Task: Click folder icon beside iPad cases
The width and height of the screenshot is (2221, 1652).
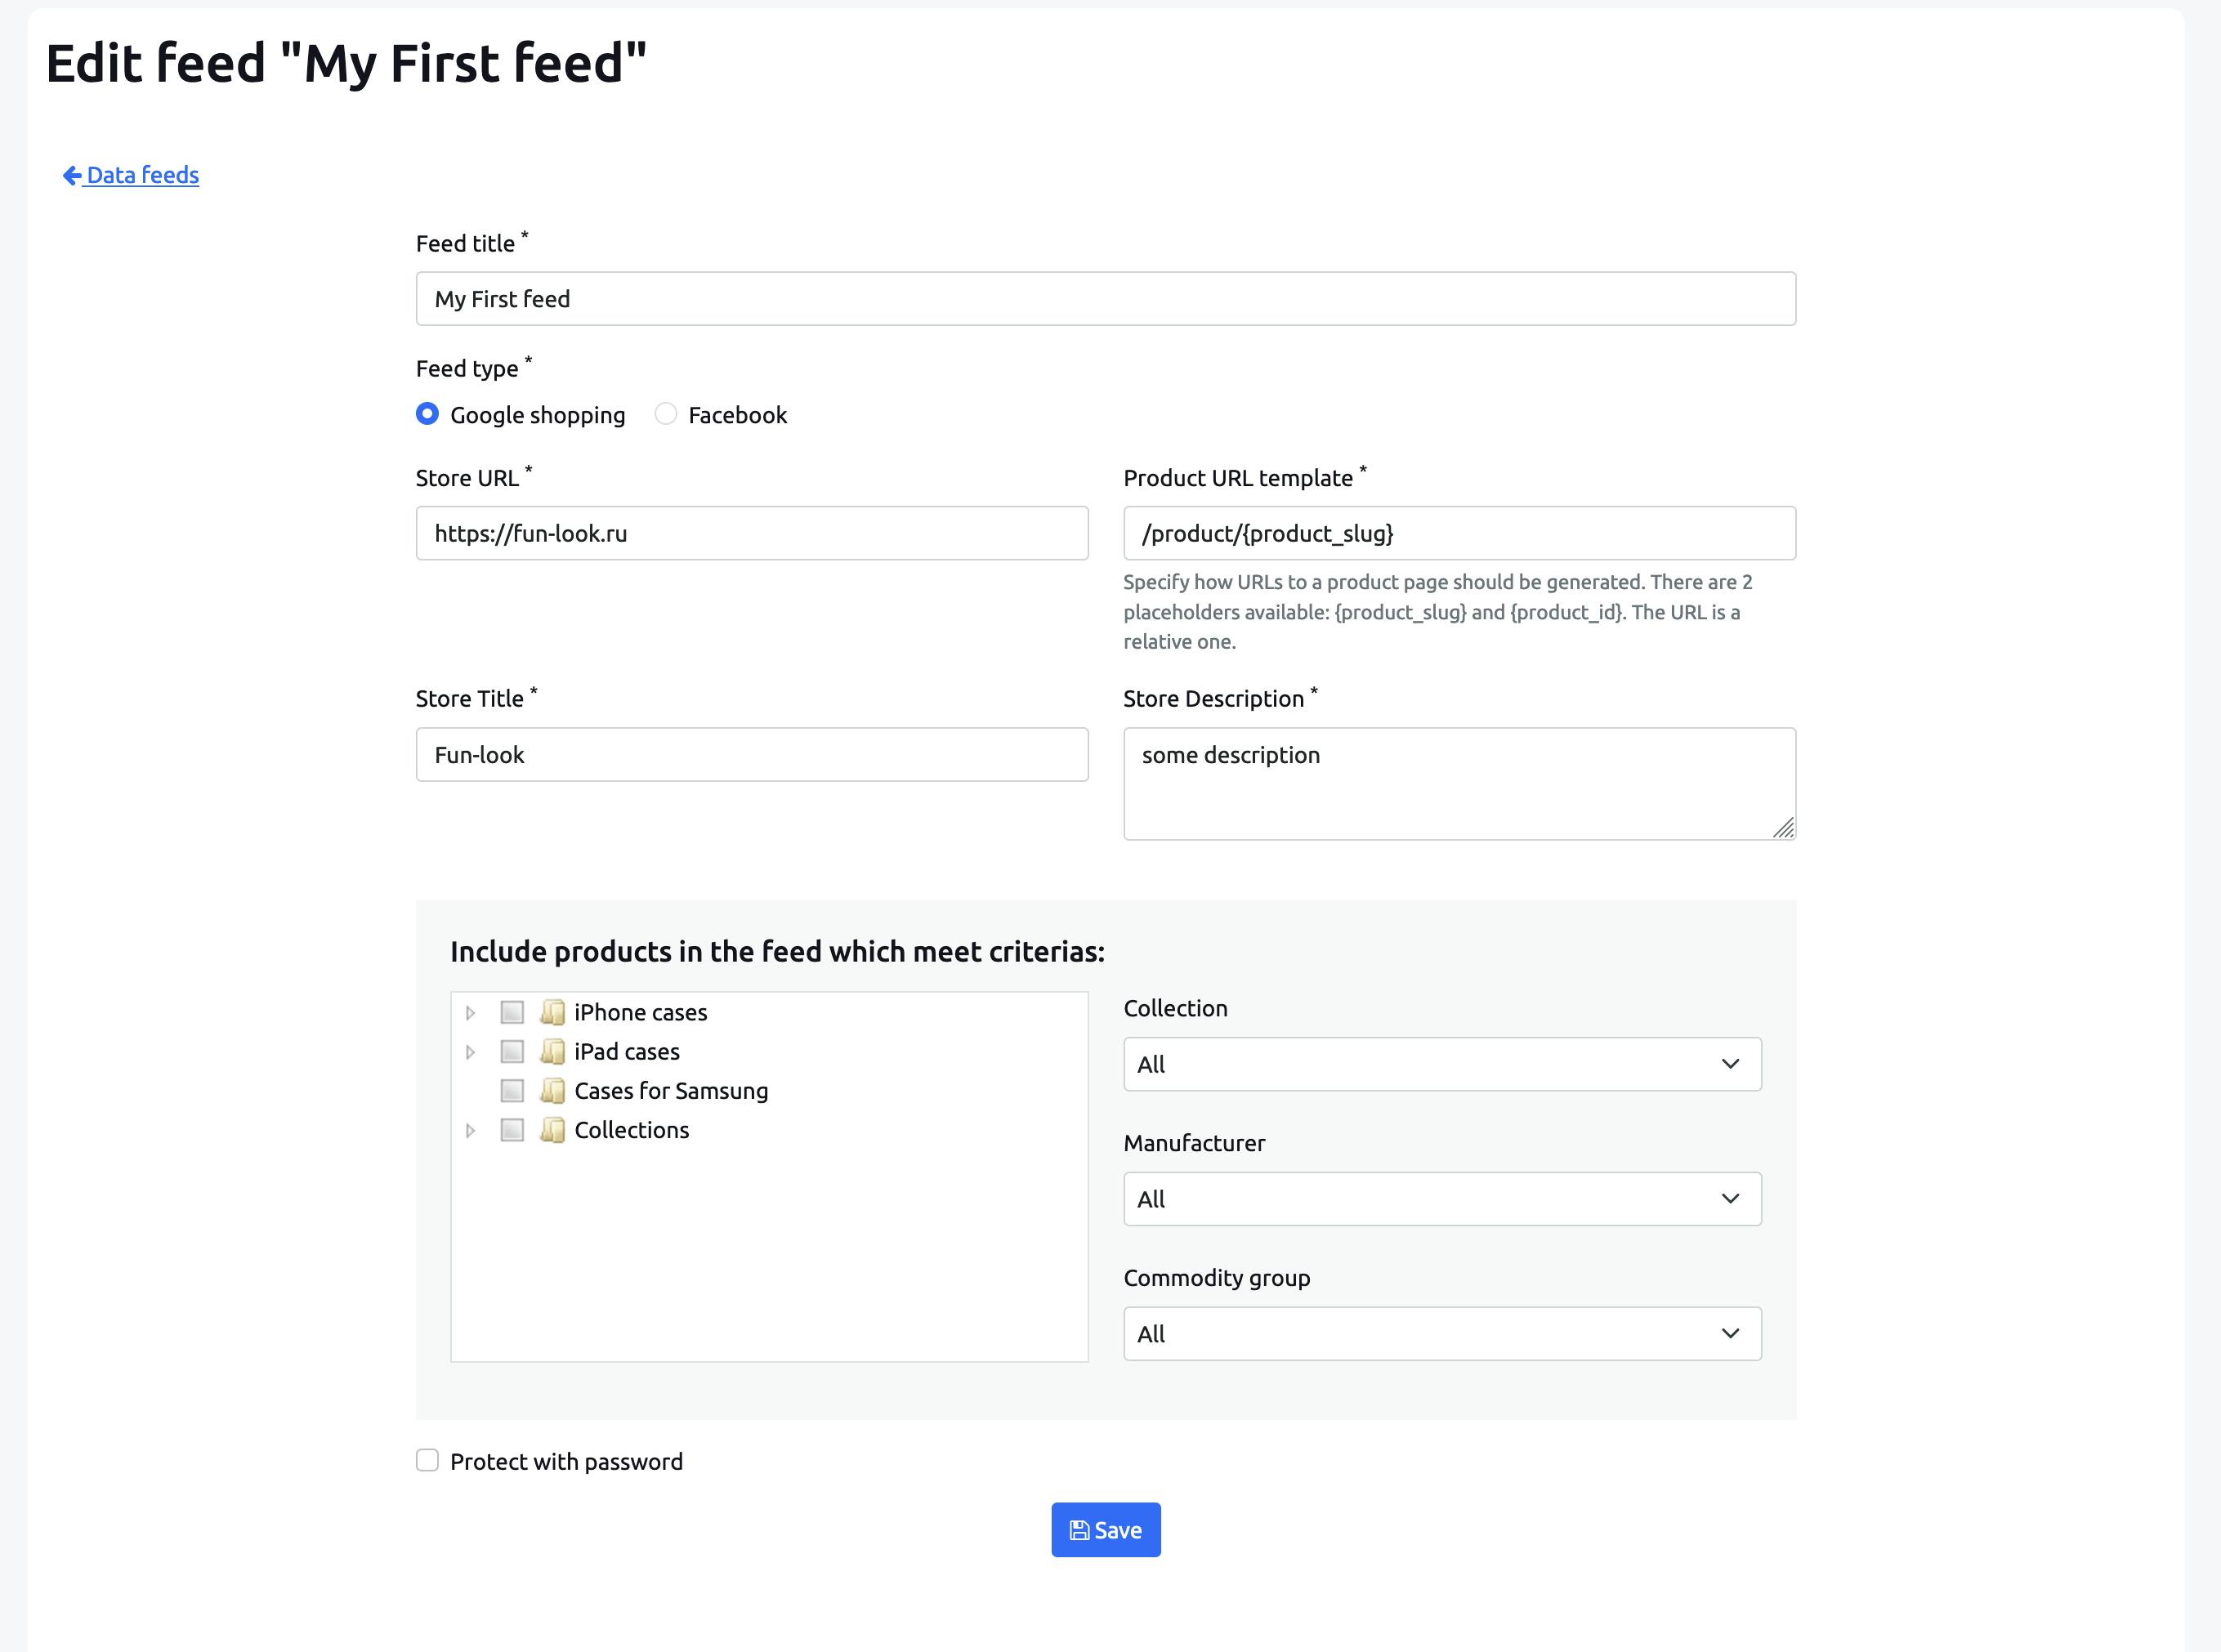Action: click(x=552, y=1051)
